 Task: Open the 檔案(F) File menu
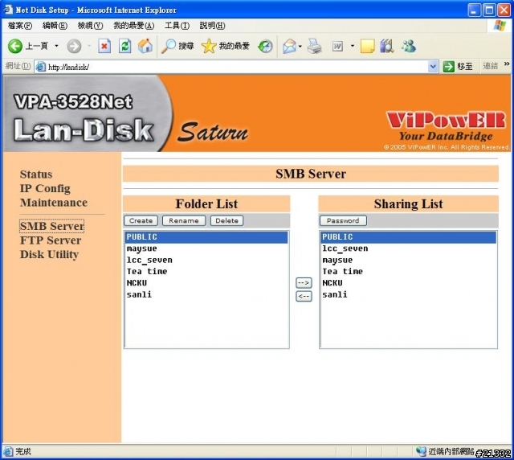click(19, 26)
